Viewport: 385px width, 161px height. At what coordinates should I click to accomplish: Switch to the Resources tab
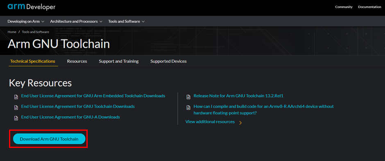point(77,61)
